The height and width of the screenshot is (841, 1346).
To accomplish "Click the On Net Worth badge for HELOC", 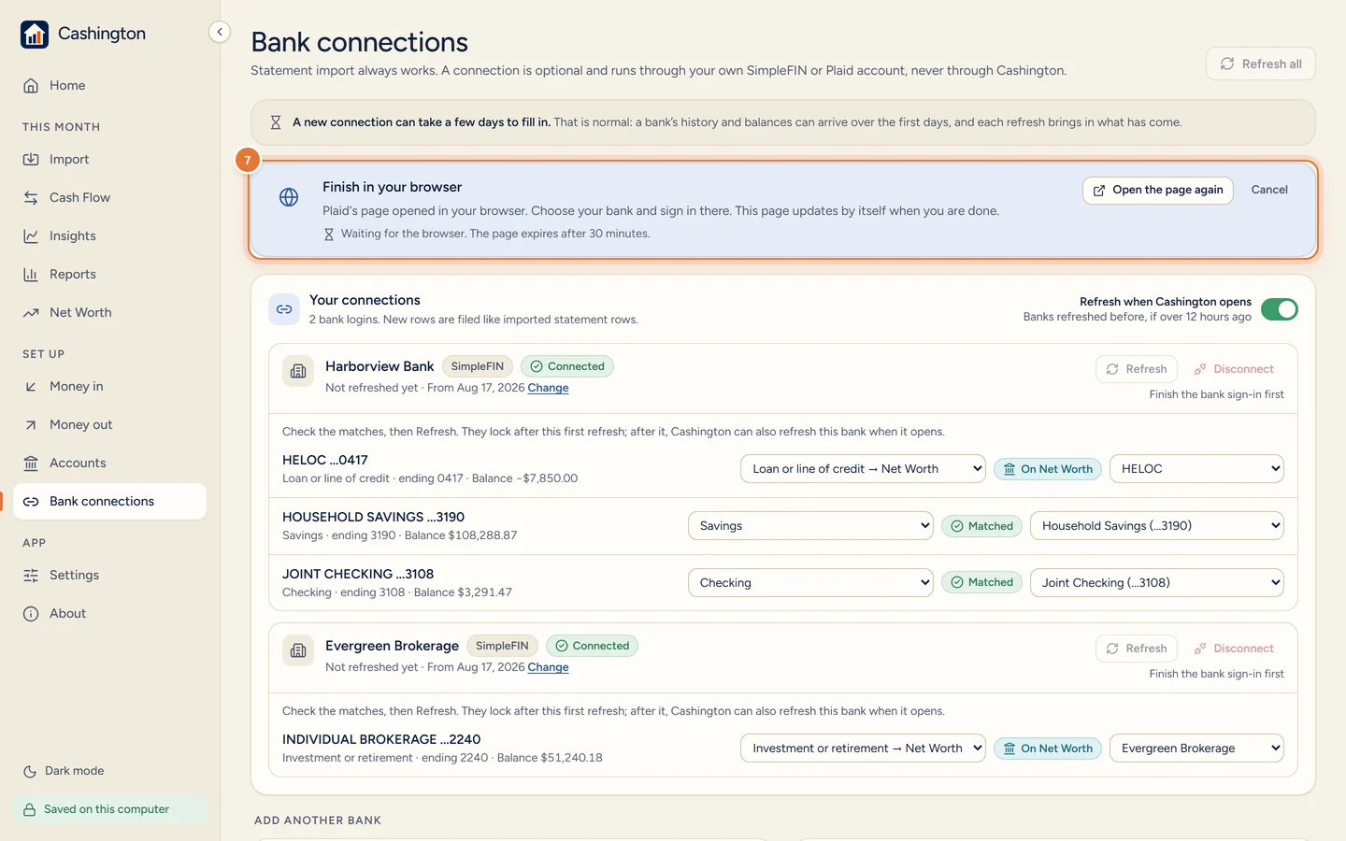I will 1047,469.
